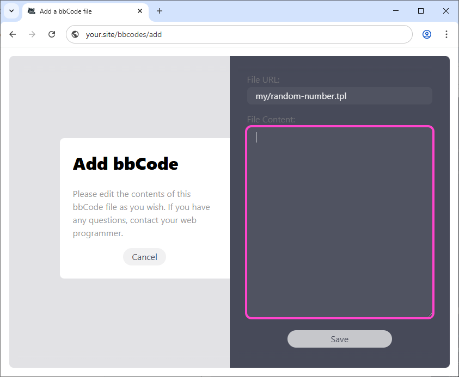This screenshot has width=459, height=377.
Task: Click the address bar showing your.site/bbcodes/add
Action: (x=245, y=34)
